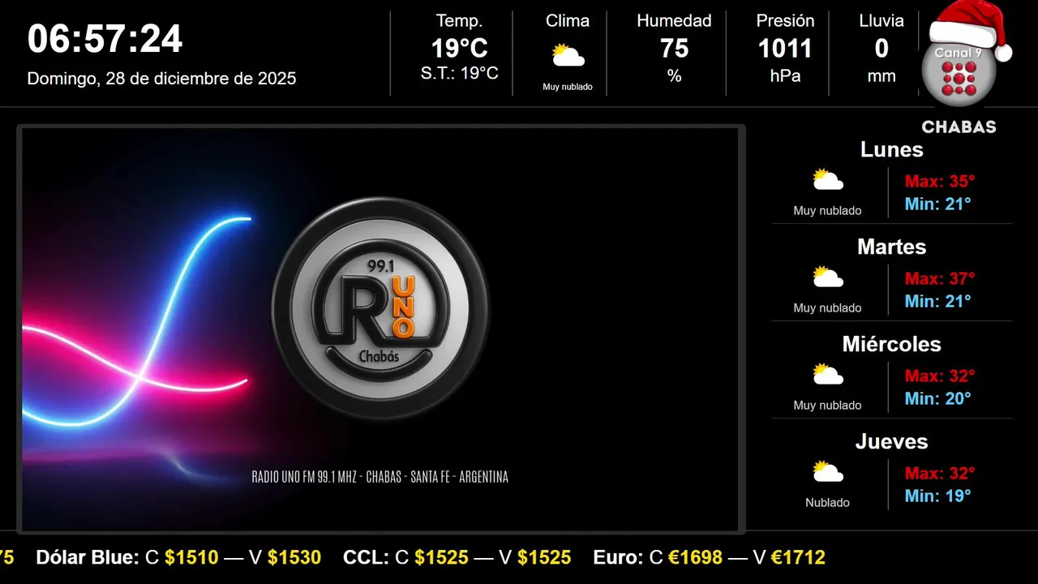This screenshot has height=584, width=1038.
Task: Click the Presión label
Action: pos(785,21)
